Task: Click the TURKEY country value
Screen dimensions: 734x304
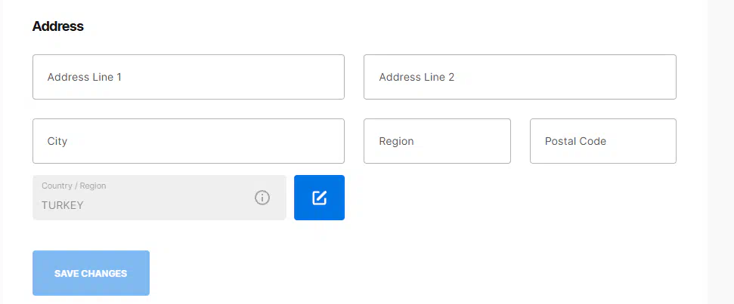Action: 62,205
